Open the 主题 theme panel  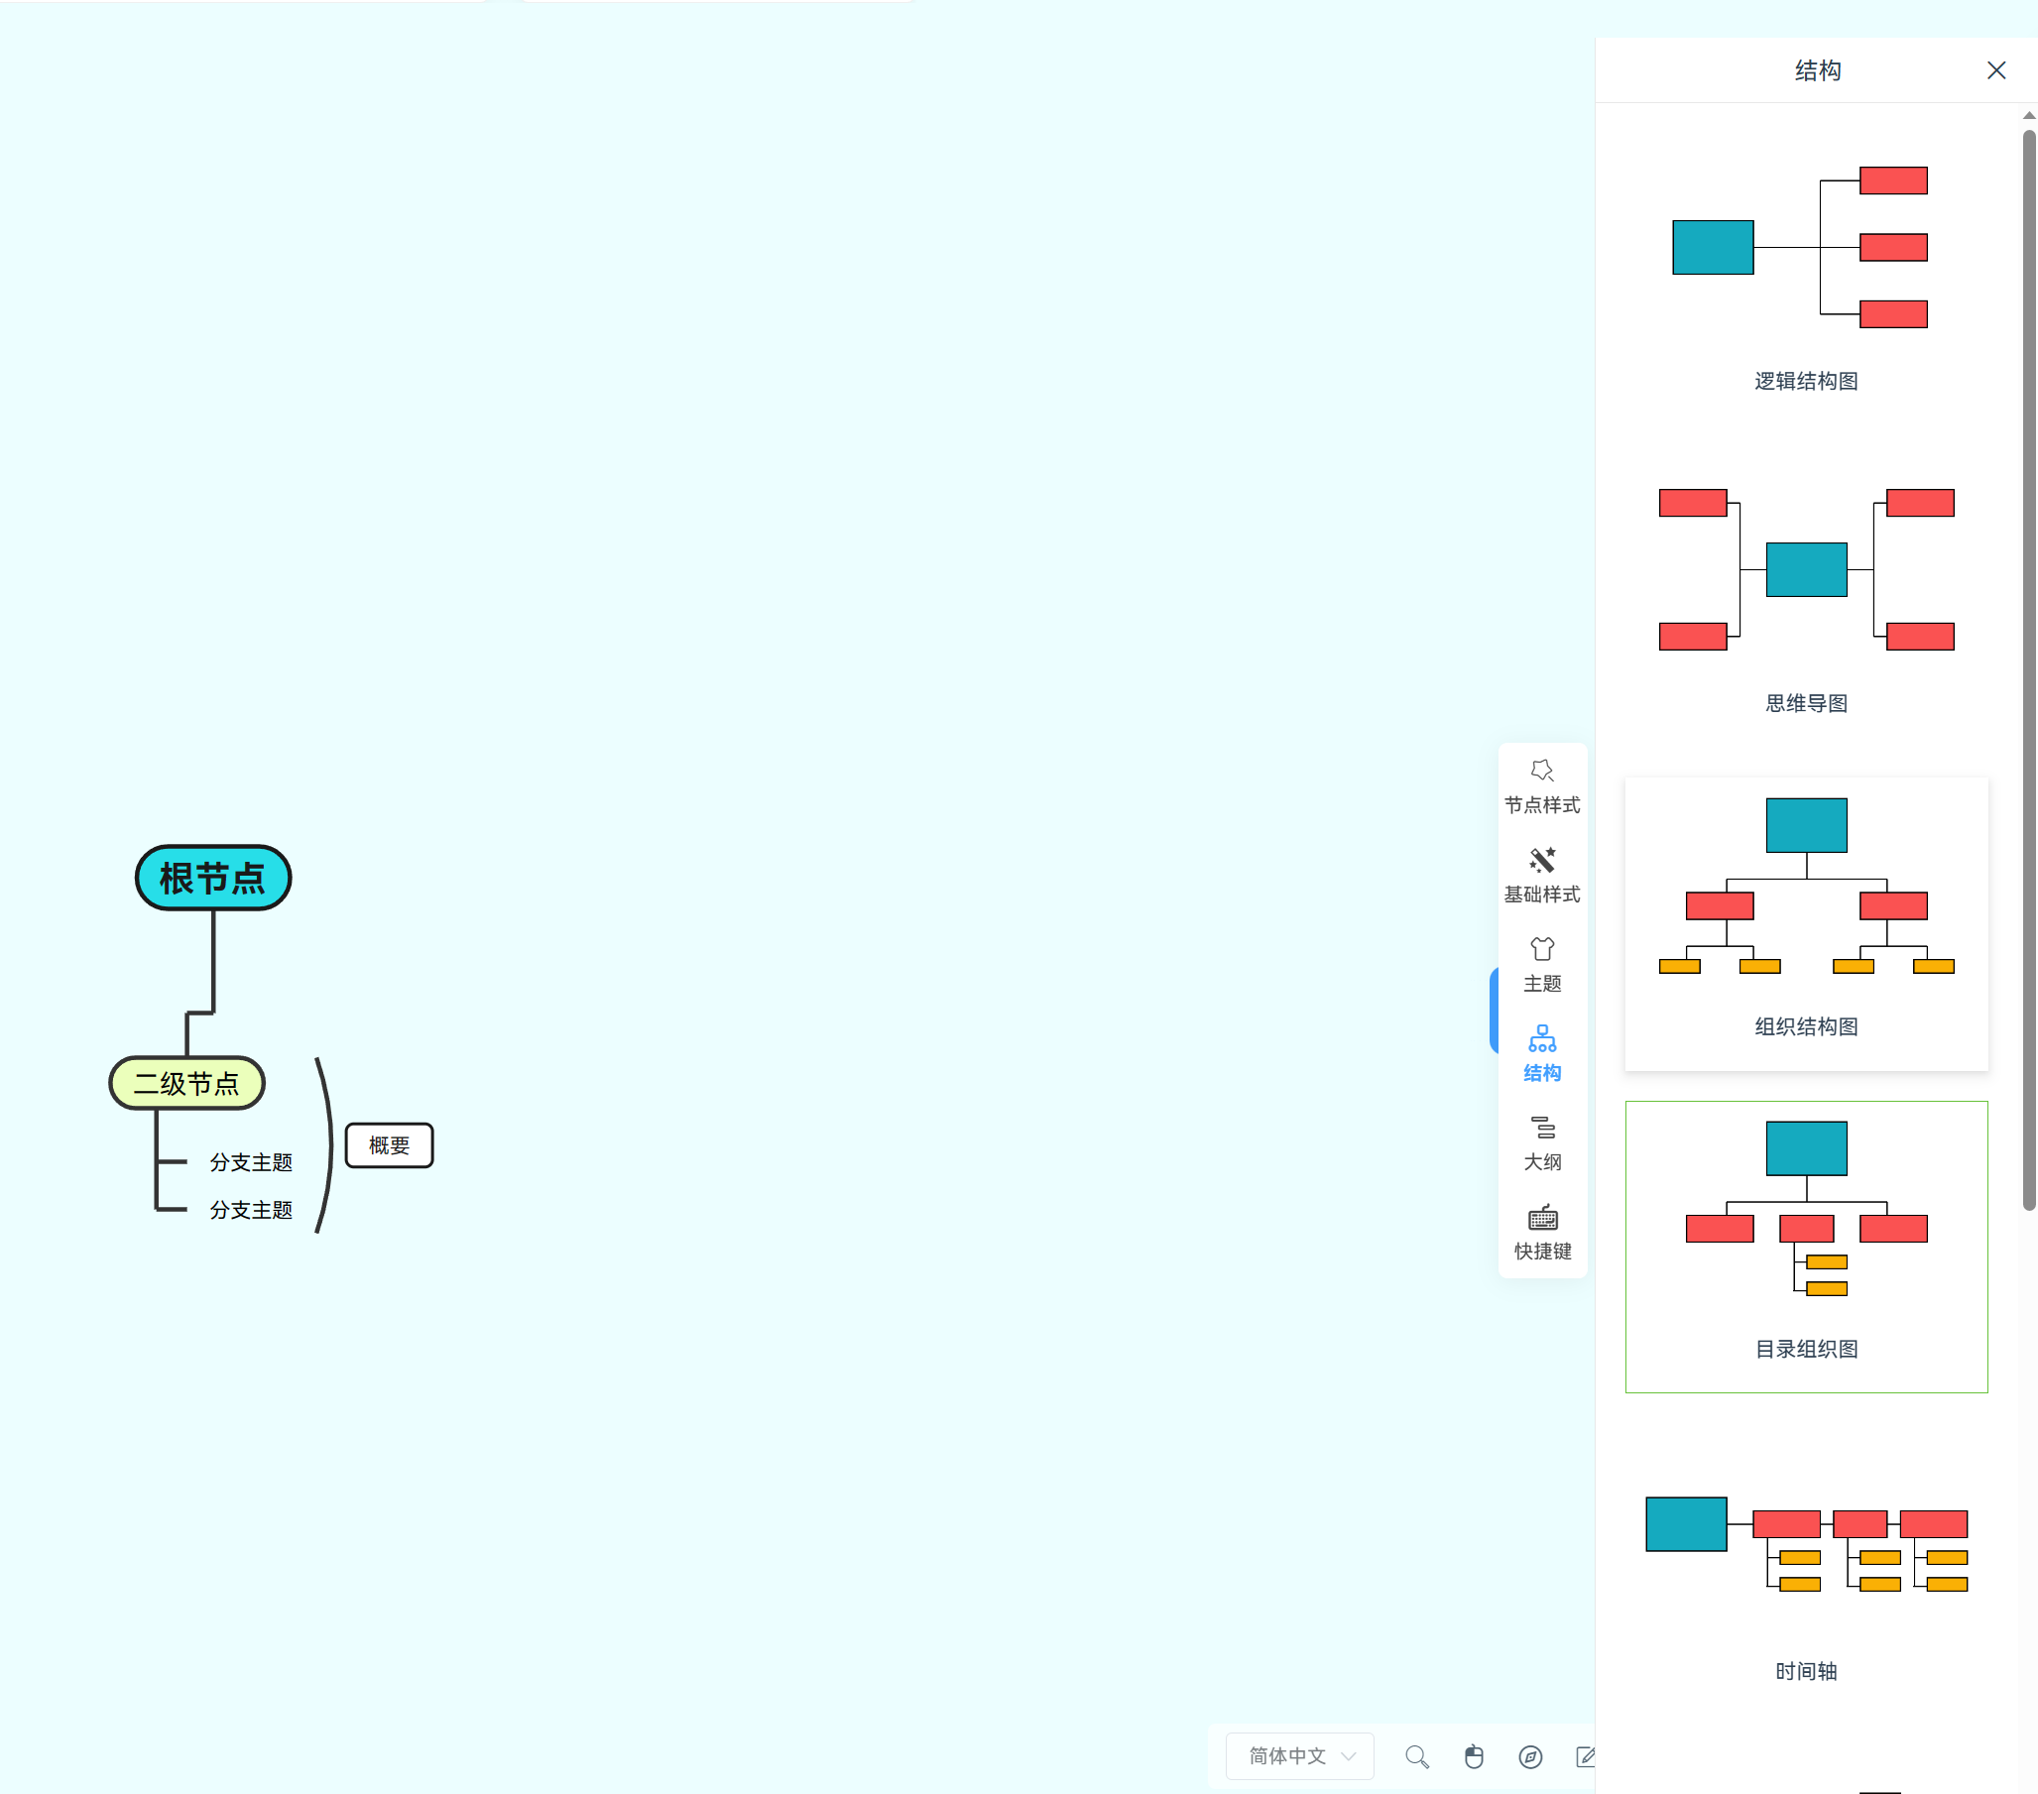click(x=1541, y=963)
